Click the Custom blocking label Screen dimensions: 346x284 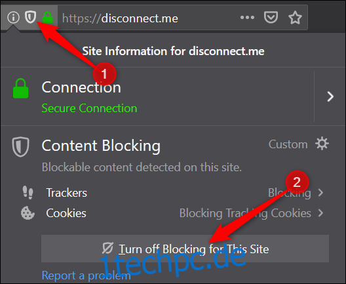click(288, 144)
